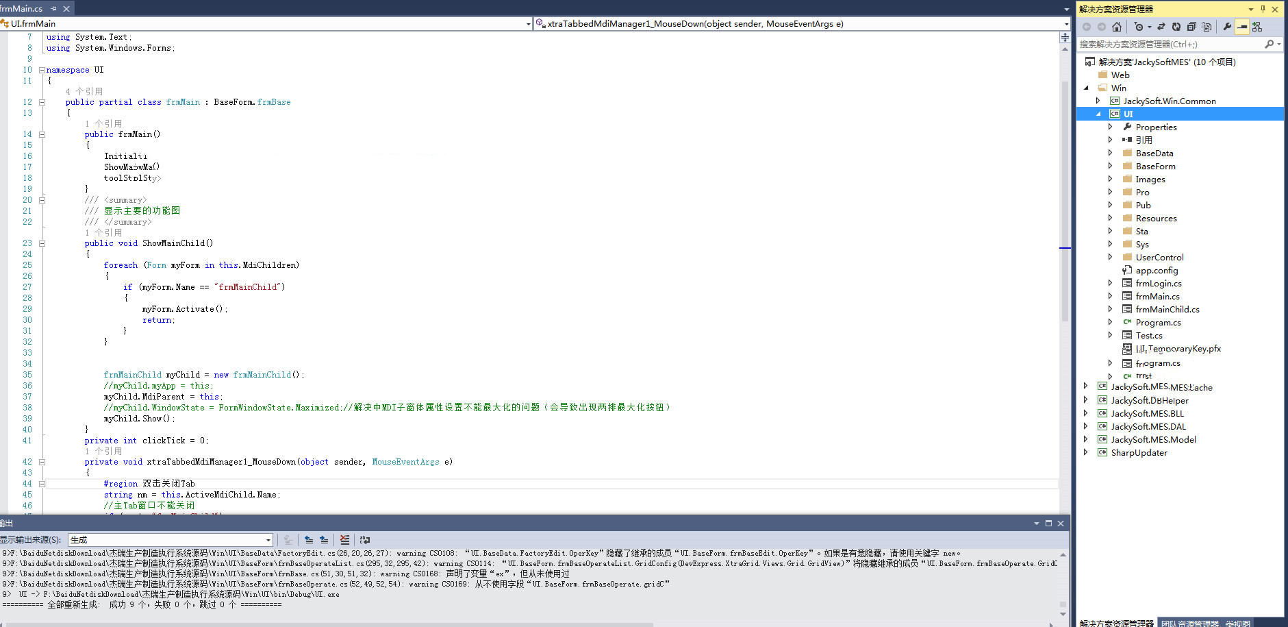The width and height of the screenshot is (1288, 627).
Task: Select the 解决方案资源管理器 bottom tab
Action: click(1116, 623)
